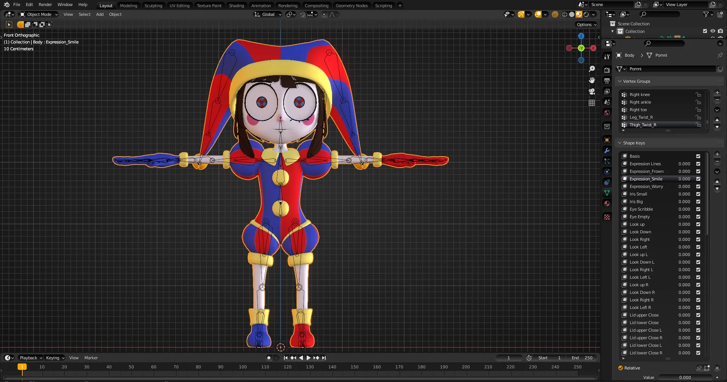This screenshot has width=727, height=382.
Task: Uncheck the Expression_Frown shape key checkbox
Action: (x=698, y=172)
